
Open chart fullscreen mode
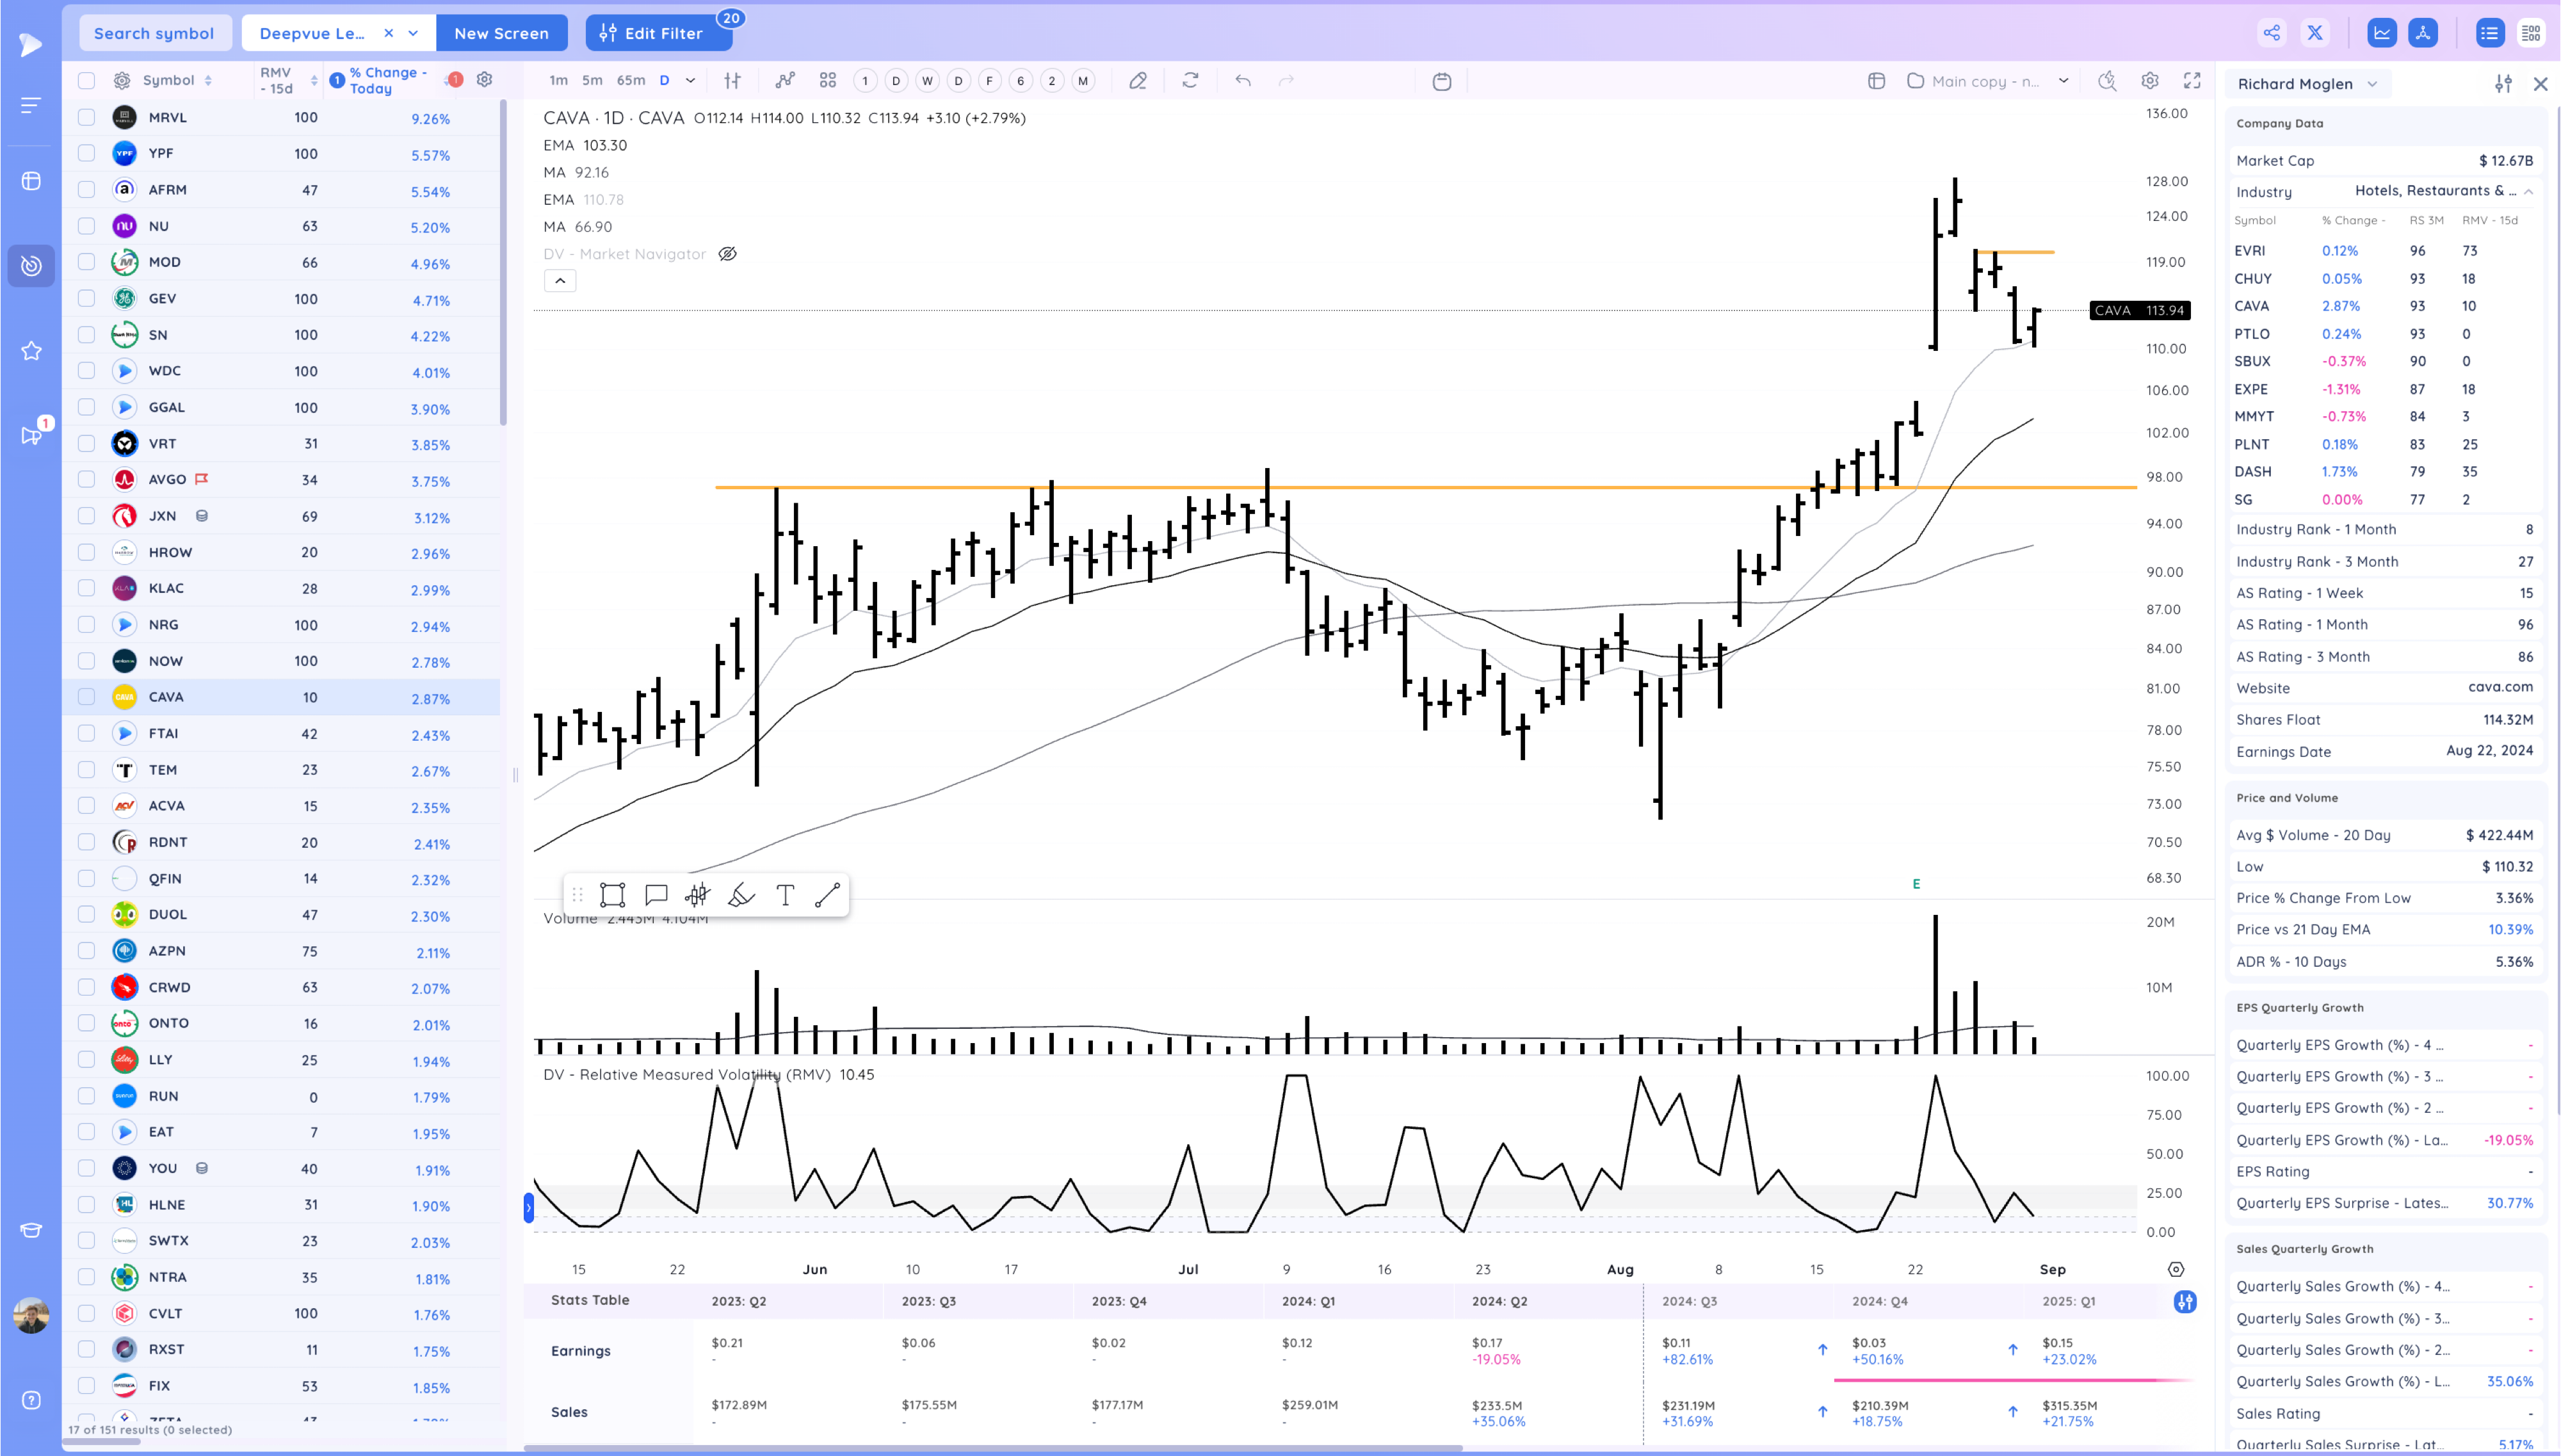(x=2192, y=81)
